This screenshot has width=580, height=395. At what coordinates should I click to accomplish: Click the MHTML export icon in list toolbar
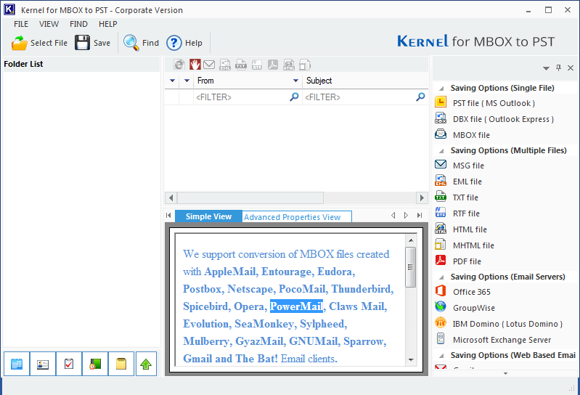click(305, 65)
